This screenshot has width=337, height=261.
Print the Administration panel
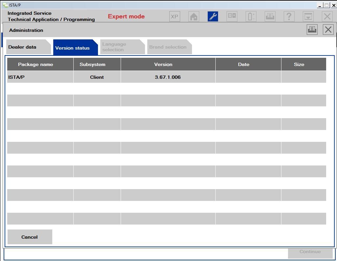[312, 30]
